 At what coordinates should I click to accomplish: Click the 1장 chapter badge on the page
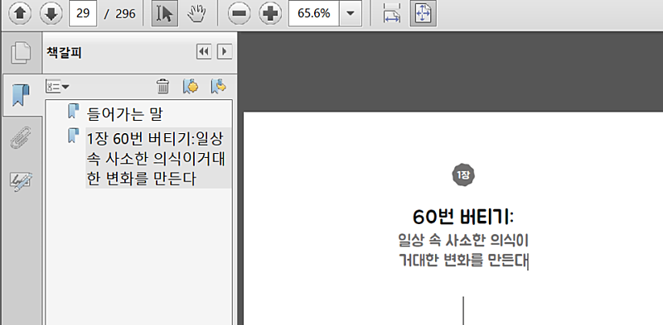463,174
